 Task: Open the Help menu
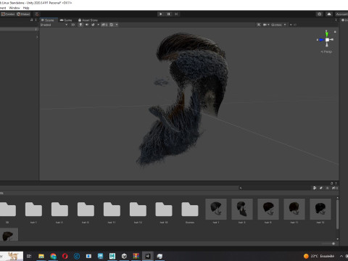26,8
